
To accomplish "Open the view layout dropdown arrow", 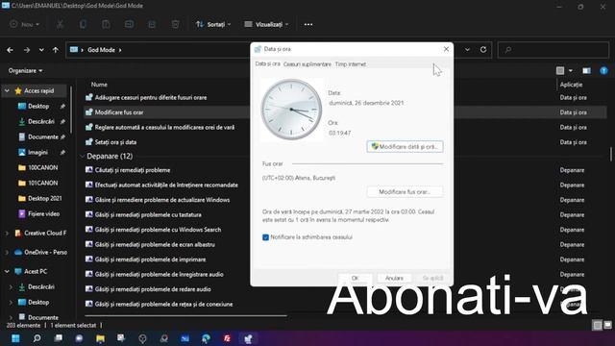I will (571, 70).
